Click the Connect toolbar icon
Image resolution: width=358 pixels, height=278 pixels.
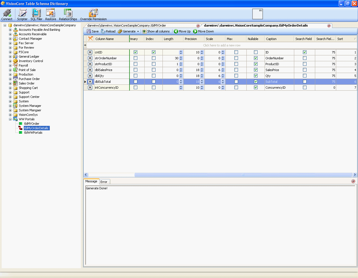pos(7,15)
